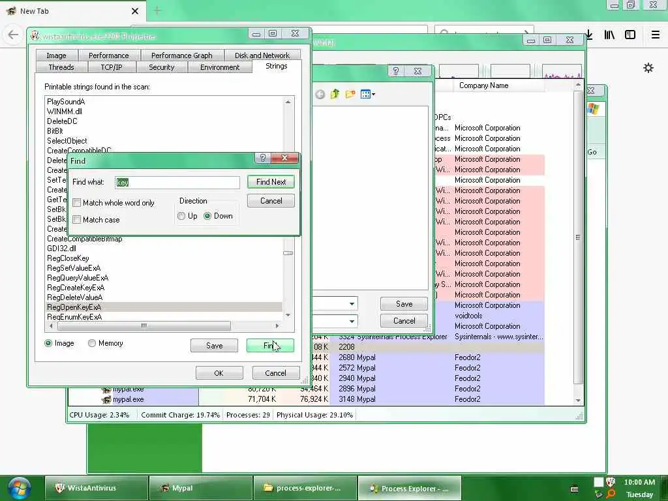Toggle the browser sidebar icon
The height and width of the screenshot is (501, 668).
[630, 35]
